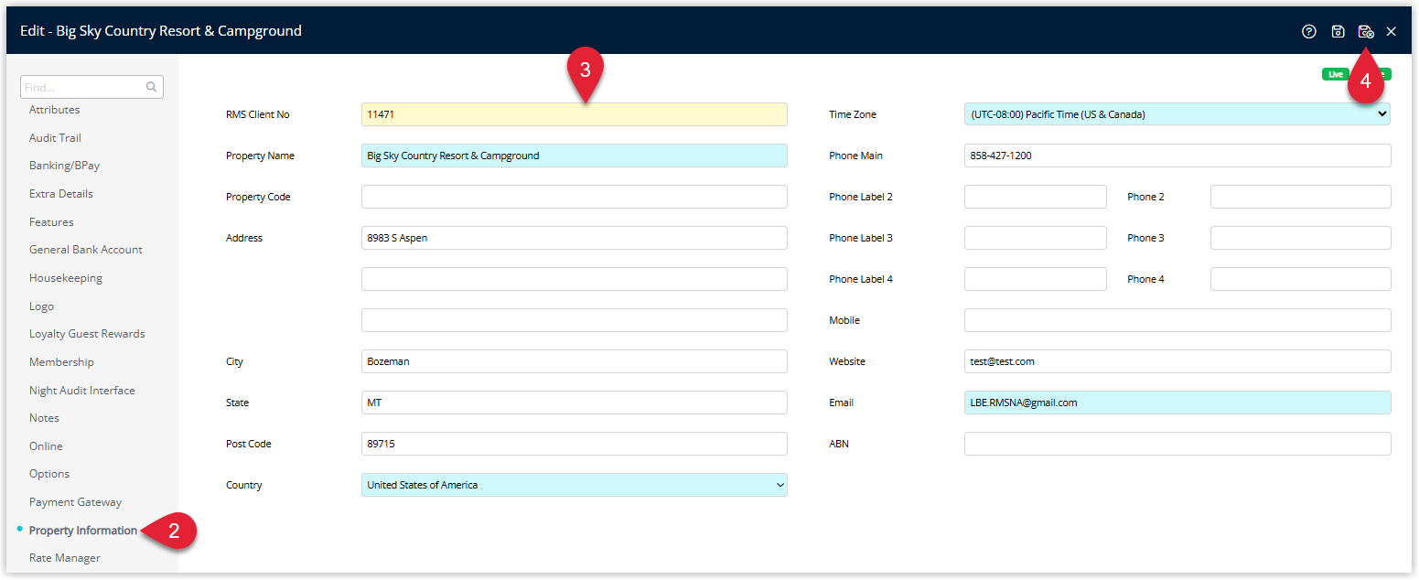Open the Country dropdown
1419x580 pixels.
pos(575,485)
